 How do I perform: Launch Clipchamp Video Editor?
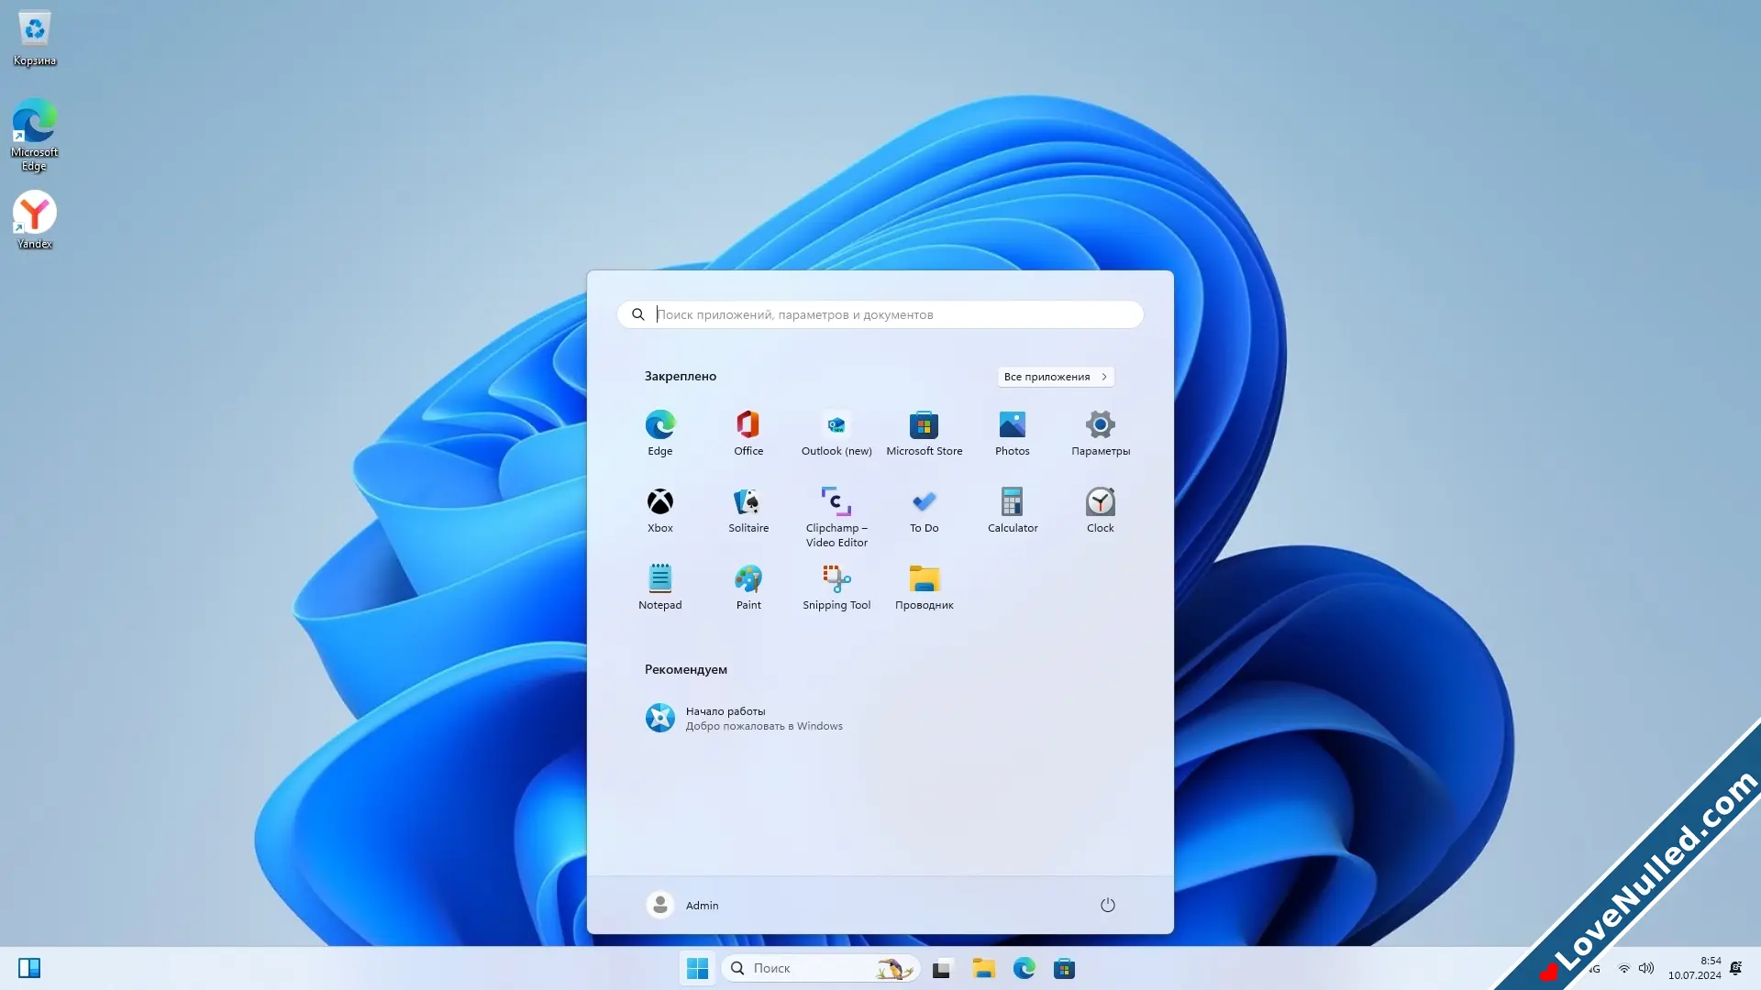point(836,517)
